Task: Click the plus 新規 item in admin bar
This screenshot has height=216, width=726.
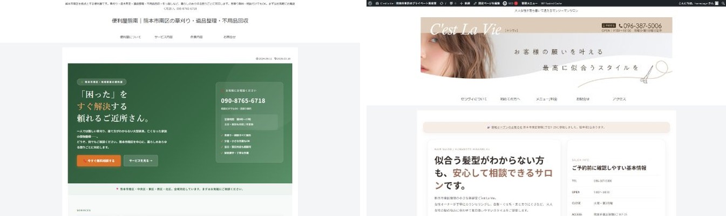Action: point(464,3)
